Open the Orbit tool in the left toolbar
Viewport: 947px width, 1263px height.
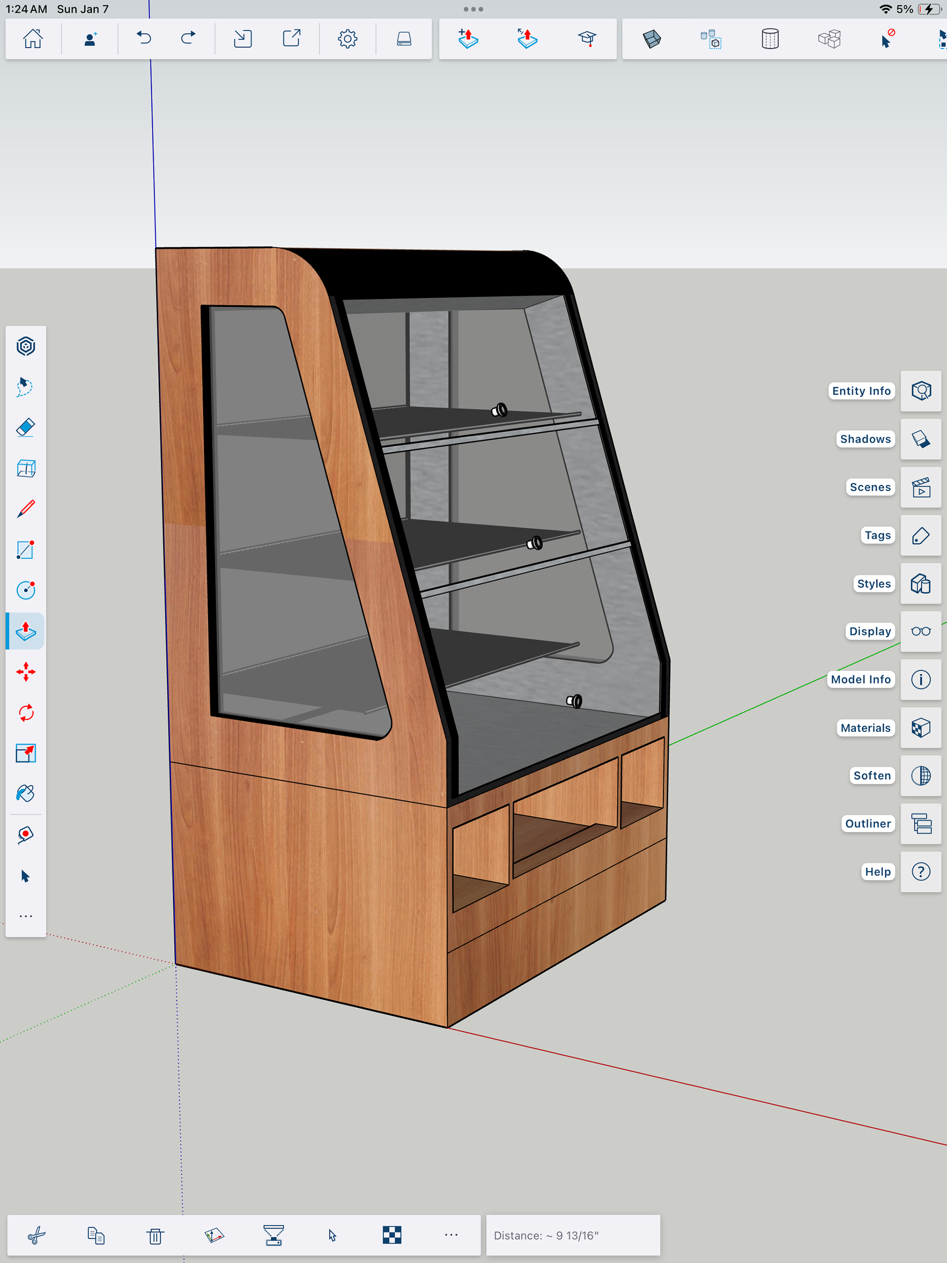26,347
